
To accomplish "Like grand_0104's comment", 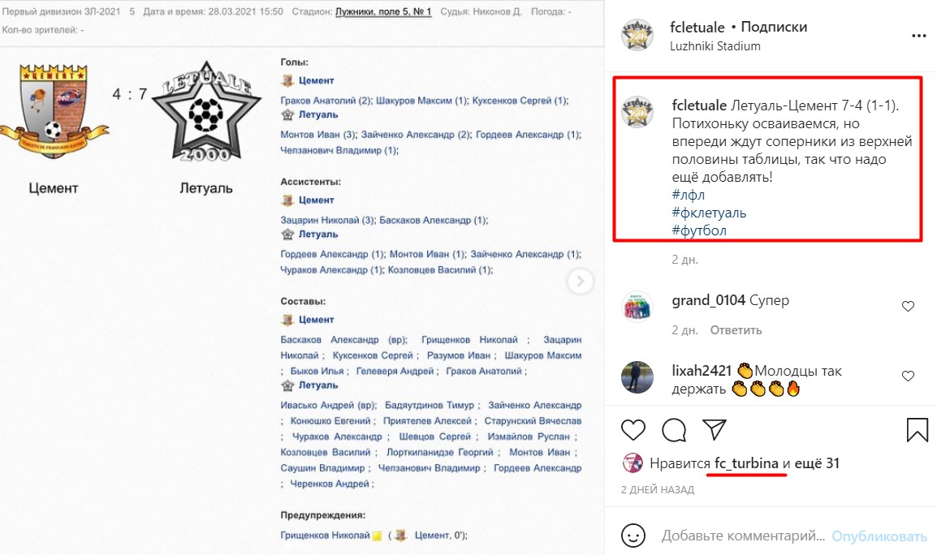I will [x=908, y=307].
